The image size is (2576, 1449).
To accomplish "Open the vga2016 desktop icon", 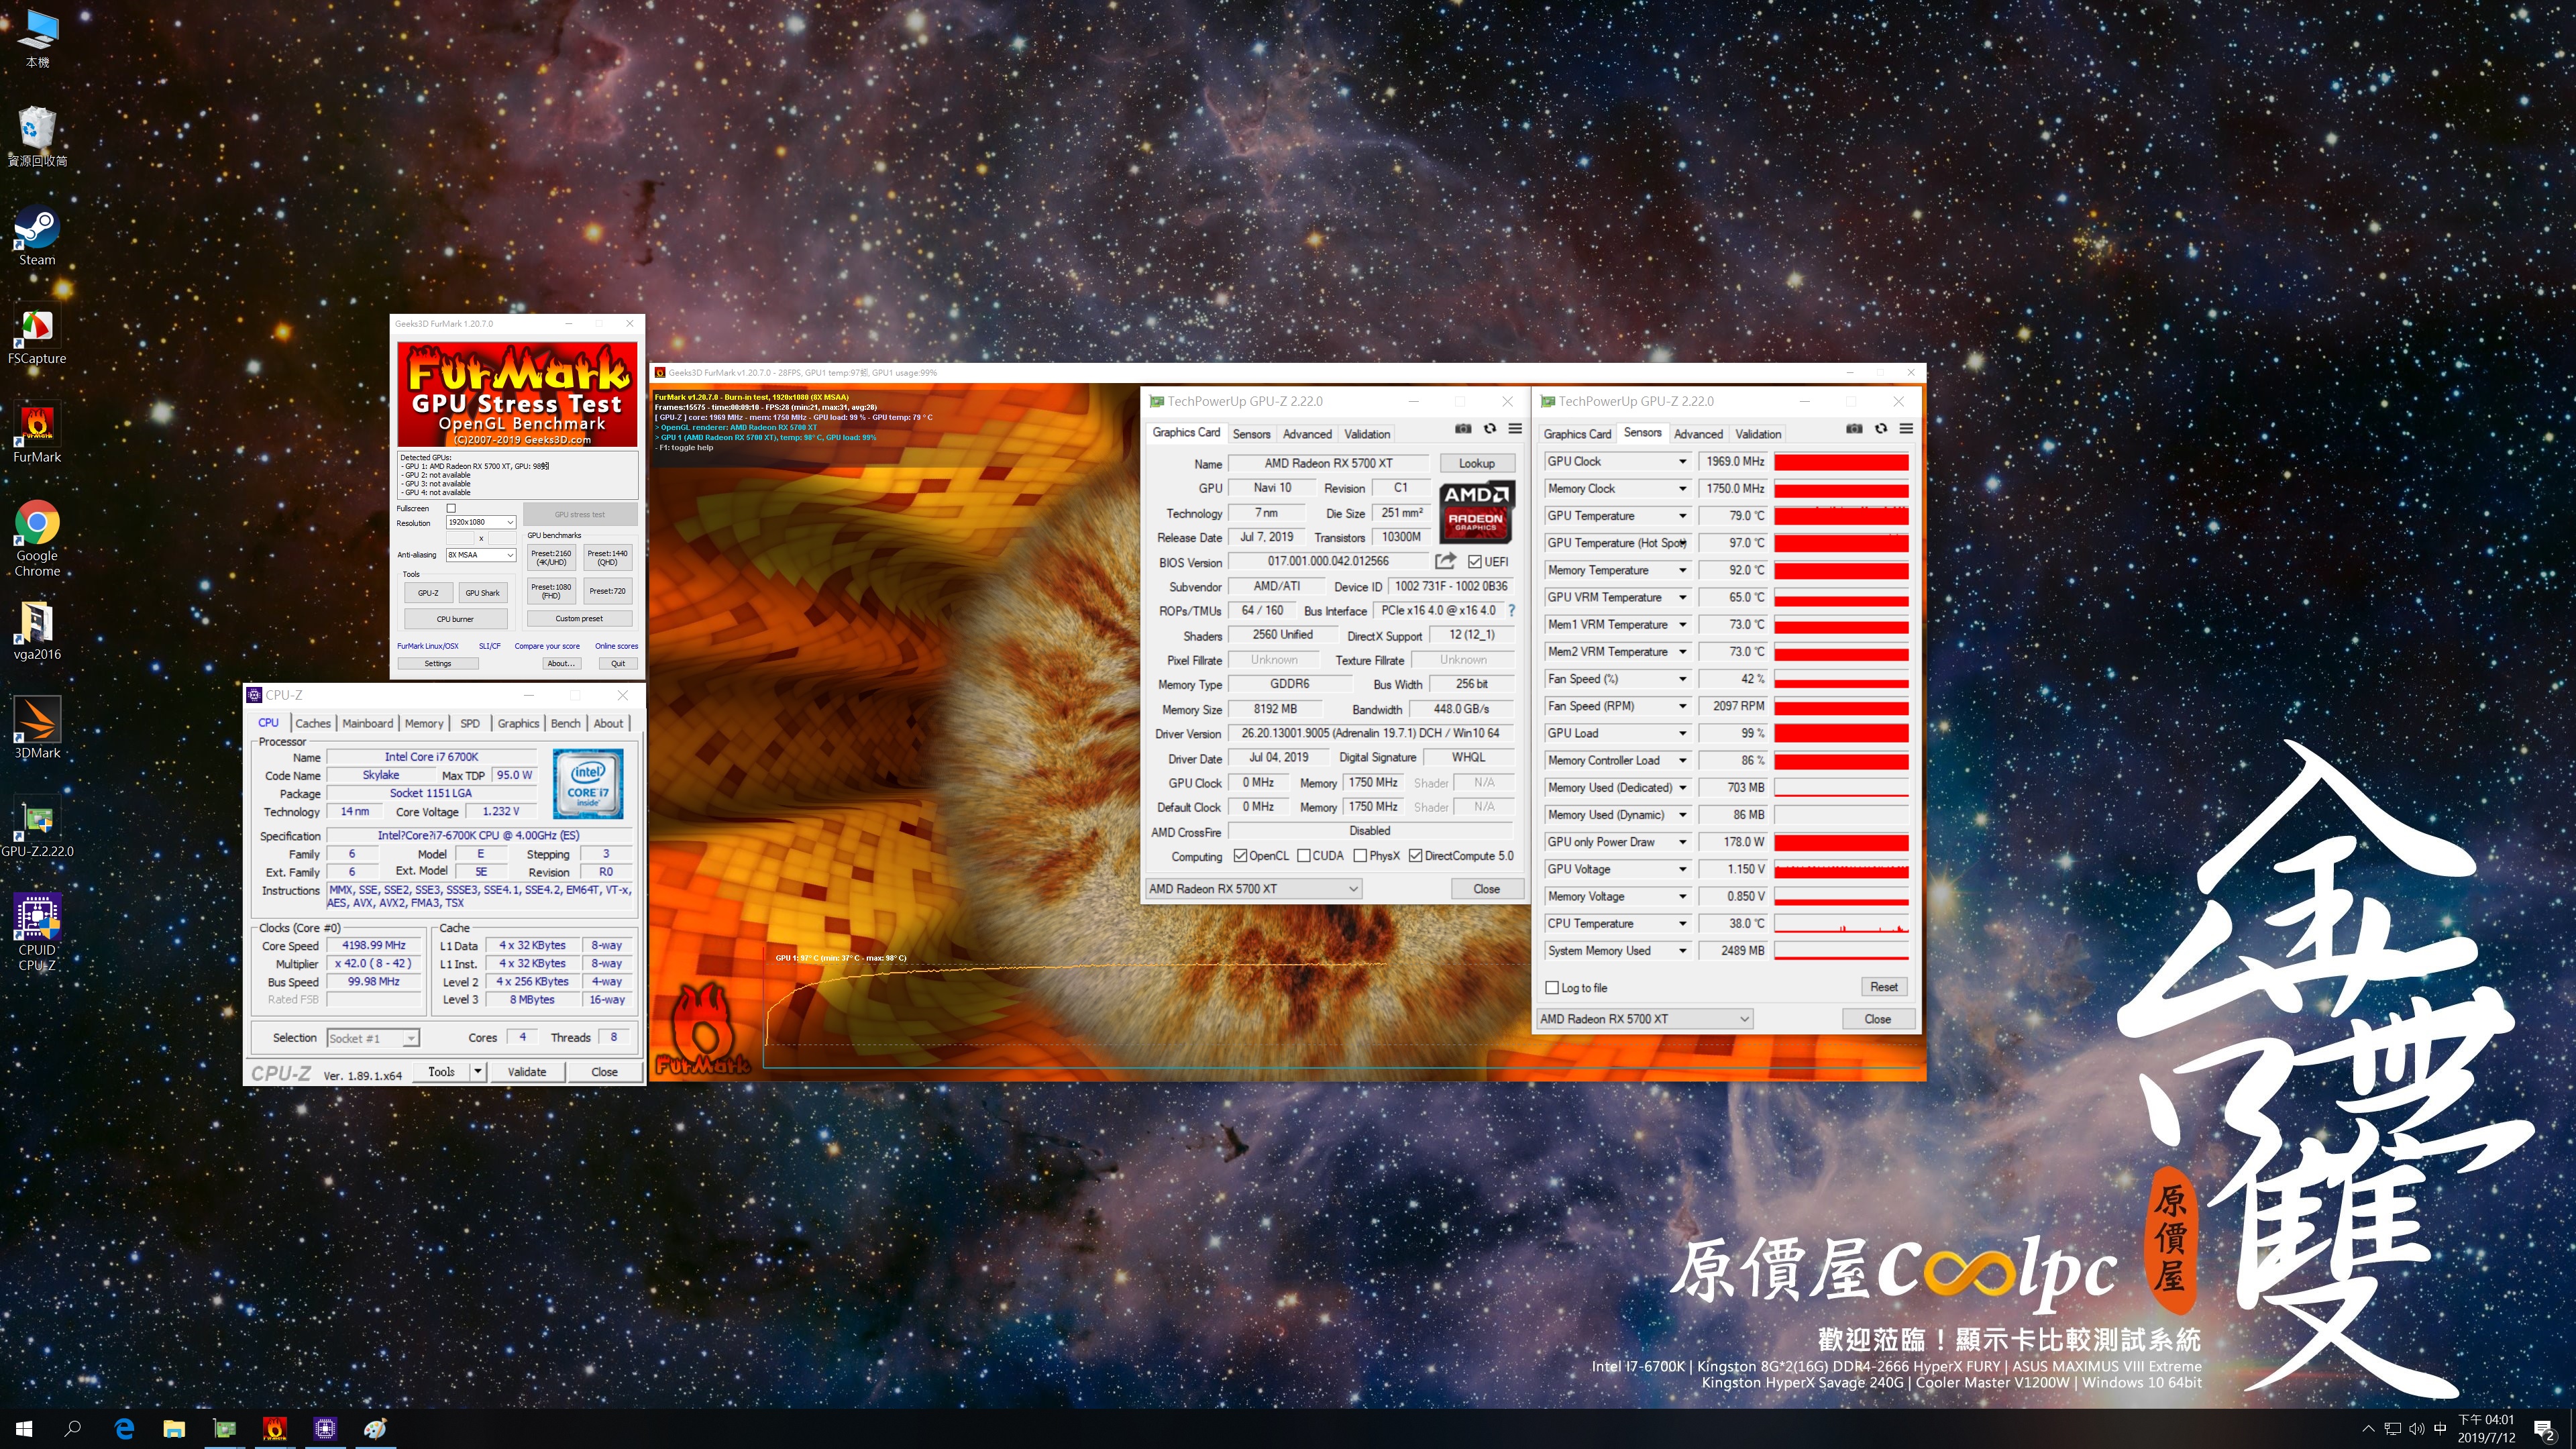I will 37,631.
